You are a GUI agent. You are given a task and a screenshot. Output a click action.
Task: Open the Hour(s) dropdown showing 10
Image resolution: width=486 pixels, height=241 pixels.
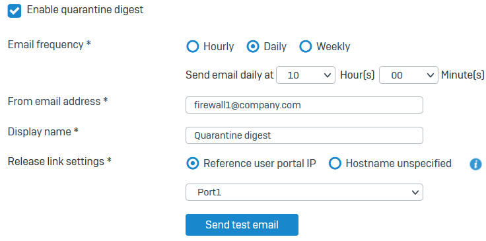[x=306, y=75]
